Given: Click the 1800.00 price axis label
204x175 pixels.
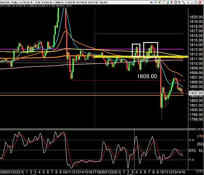Looking at the screenshot, I should point(196,110).
